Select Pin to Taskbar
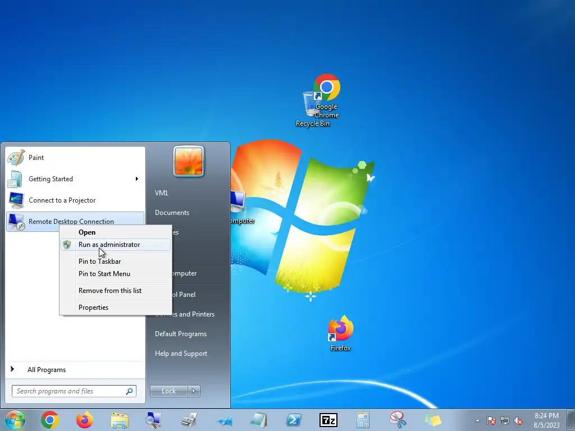The width and height of the screenshot is (575, 431). pyautogui.click(x=116, y=262)
